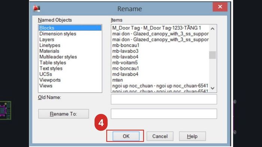Focus the Rename To text field
Viewport: 262px width, 147px height.
[164, 114]
